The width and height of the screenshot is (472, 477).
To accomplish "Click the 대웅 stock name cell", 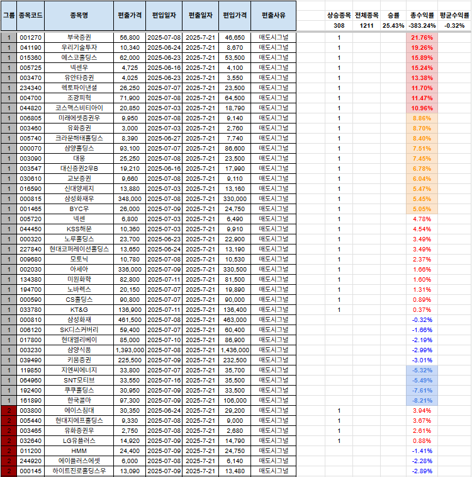I will (79, 159).
